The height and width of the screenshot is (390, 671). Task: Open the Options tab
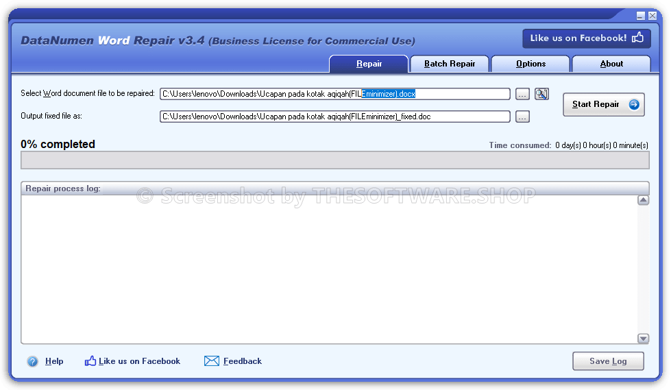click(530, 64)
